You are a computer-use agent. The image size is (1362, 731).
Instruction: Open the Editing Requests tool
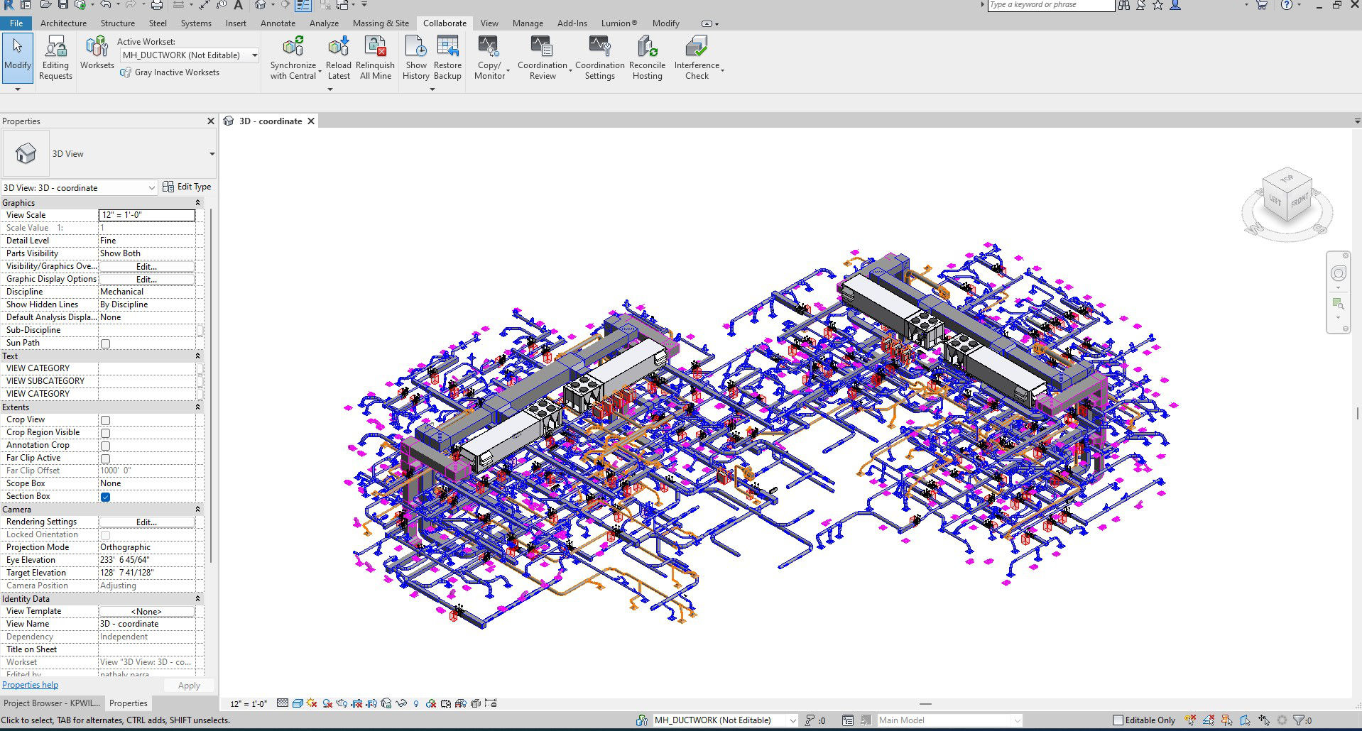(55, 48)
